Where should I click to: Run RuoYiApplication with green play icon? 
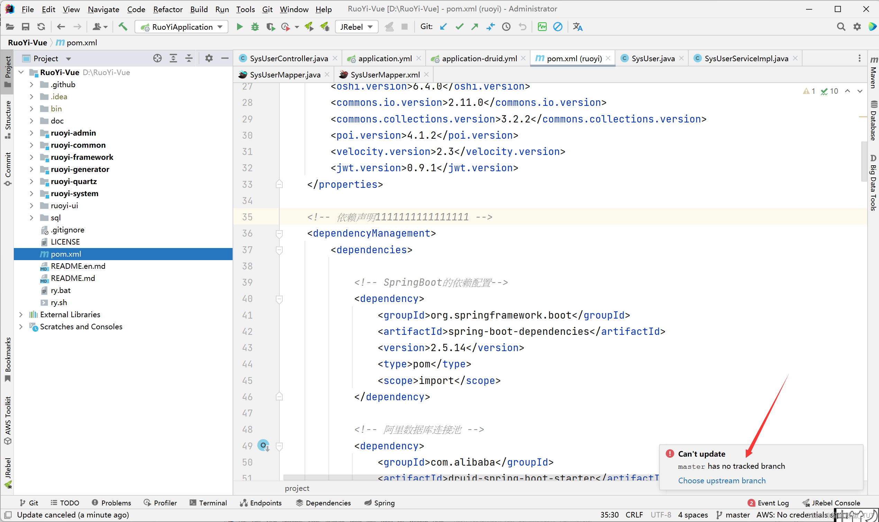point(239,27)
